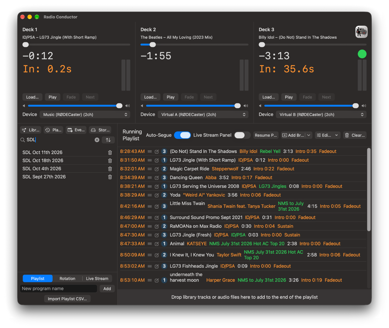
Task: Edit the Magic Carpet Ride playlist entry
Action: click(x=157, y=169)
